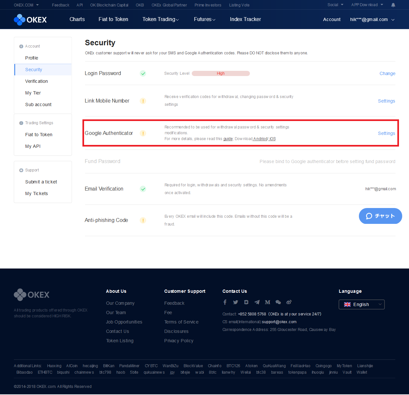Screen dimensions: 409x395
Task: Open Our Company in the footer
Action: pos(120,303)
